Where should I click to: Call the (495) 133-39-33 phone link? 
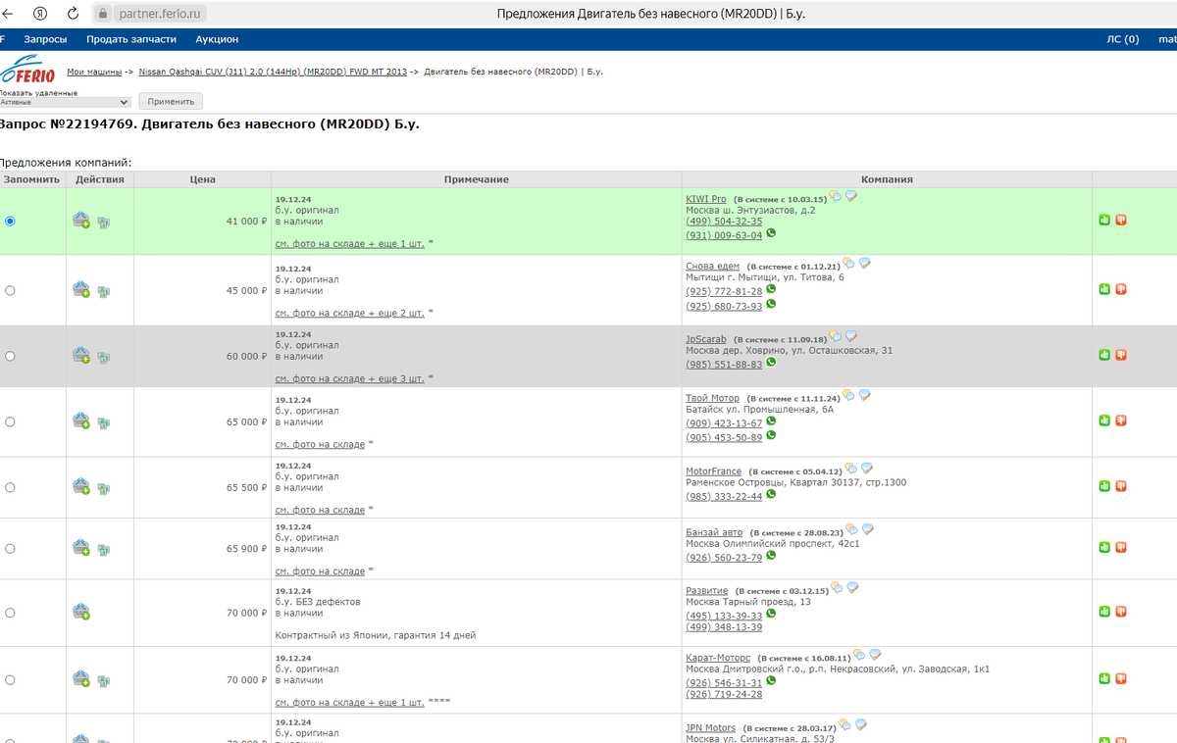(724, 616)
